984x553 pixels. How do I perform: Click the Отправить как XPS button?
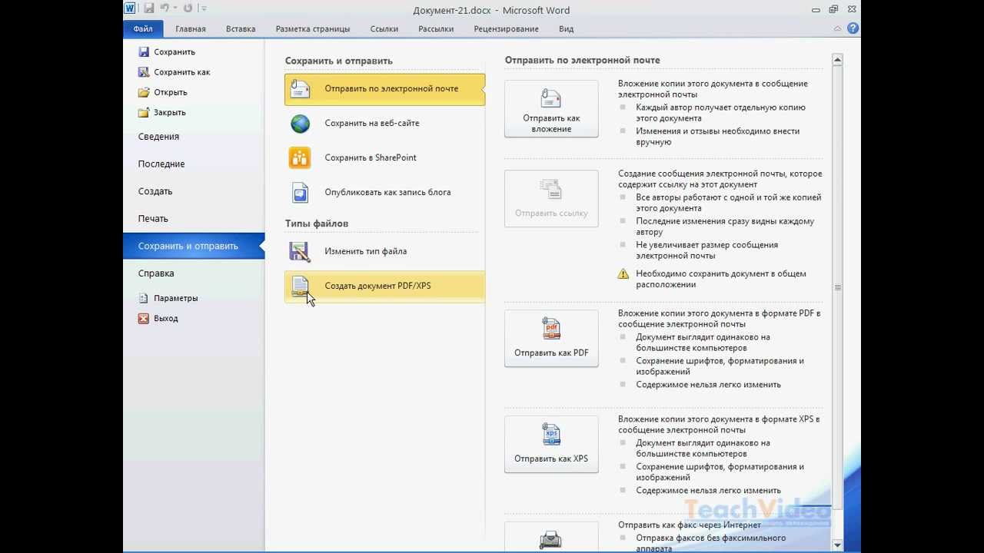[x=551, y=444]
